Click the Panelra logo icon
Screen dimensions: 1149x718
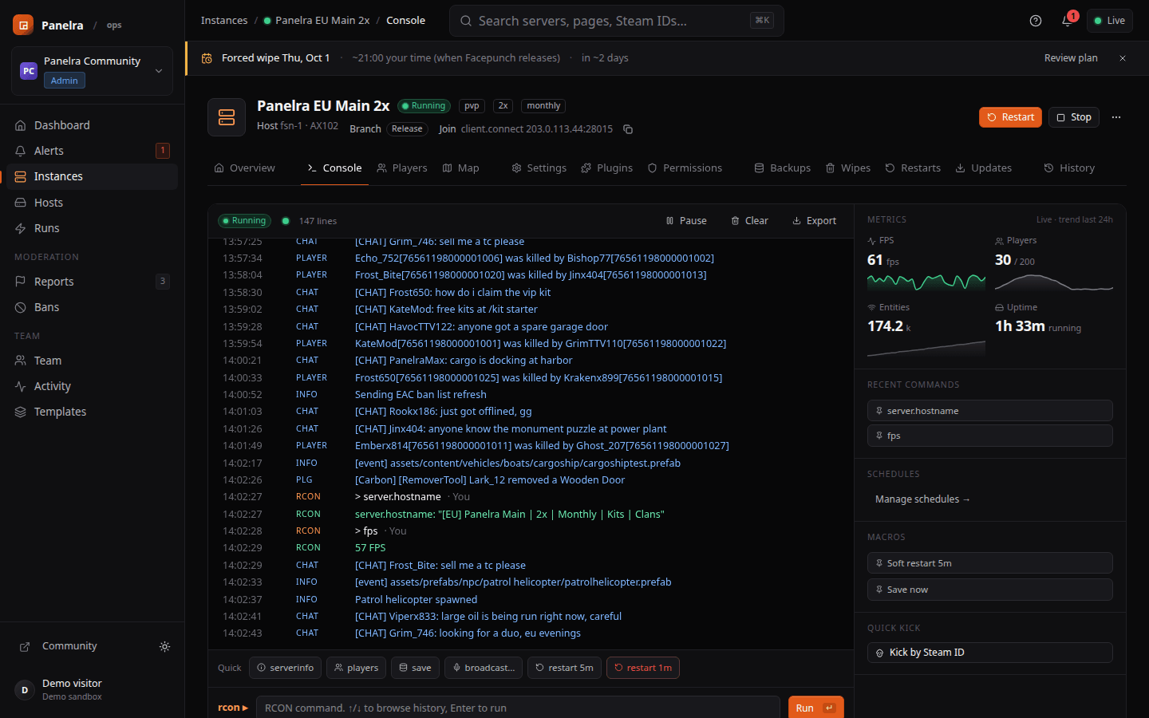23,25
